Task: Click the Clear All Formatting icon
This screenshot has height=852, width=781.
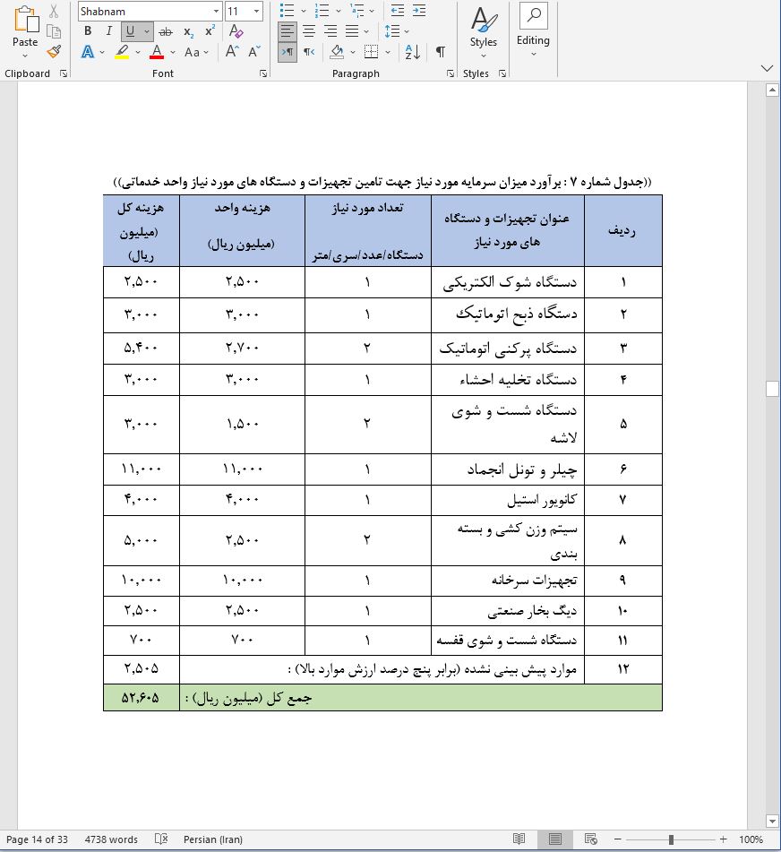Action: (236, 31)
